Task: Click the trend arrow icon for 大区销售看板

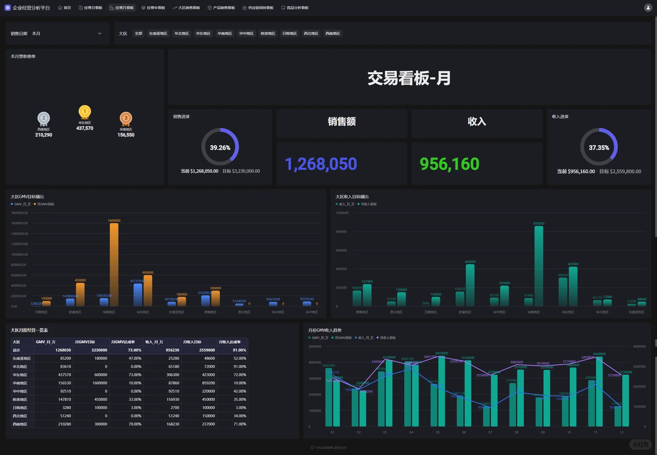Action: click(x=174, y=8)
